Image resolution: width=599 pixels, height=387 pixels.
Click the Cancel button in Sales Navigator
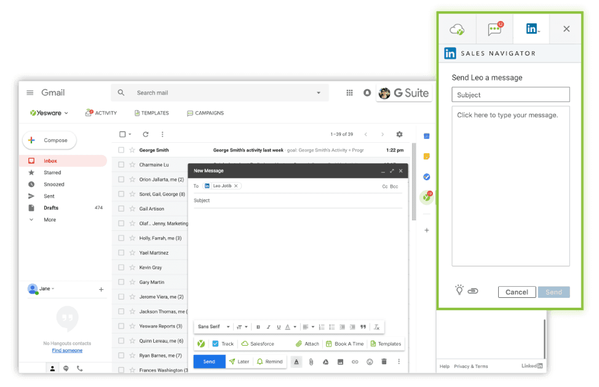click(x=517, y=292)
